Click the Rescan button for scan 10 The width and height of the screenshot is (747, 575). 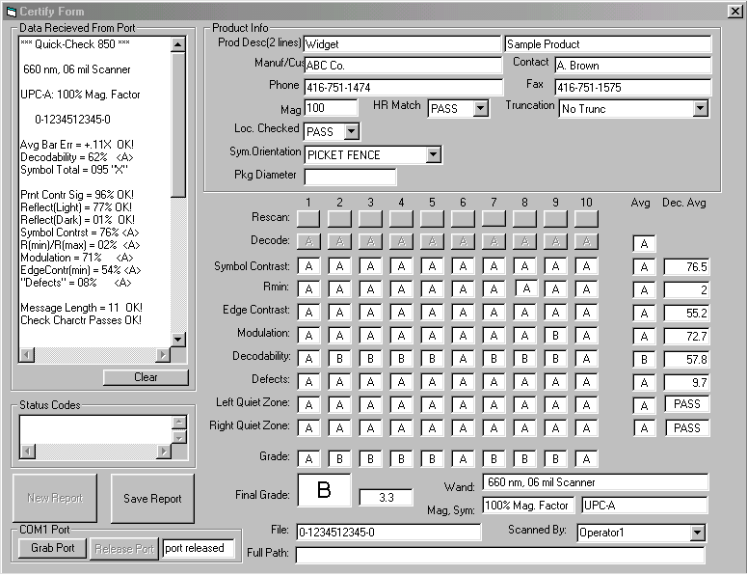click(x=586, y=219)
